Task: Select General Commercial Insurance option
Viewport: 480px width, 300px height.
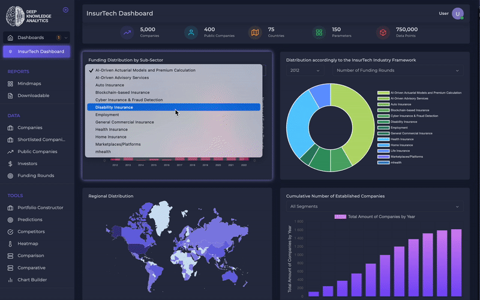Action: [173, 122]
